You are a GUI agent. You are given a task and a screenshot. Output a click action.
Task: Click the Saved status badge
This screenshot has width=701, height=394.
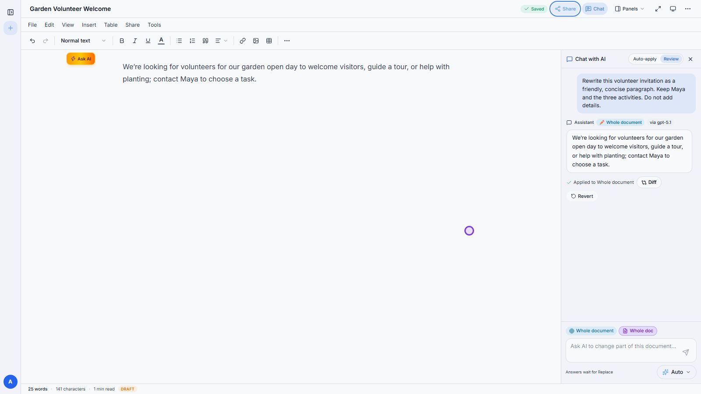(534, 9)
